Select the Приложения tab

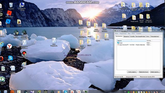(x=119, y=36)
